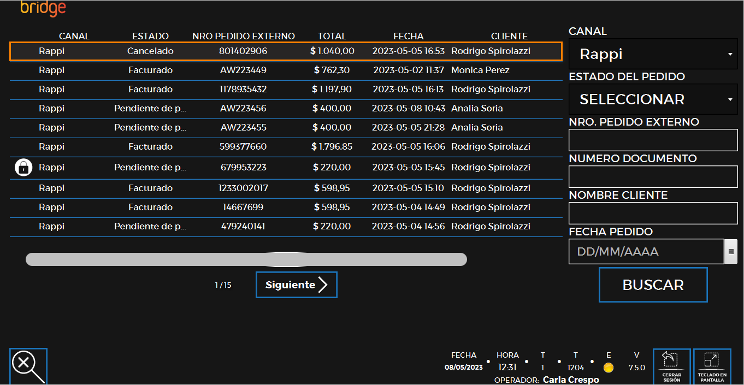Viewport: 744px width, 385px height.
Task: Click the TOTAL column header
Action: pyautogui.click(x=332, y=36)
